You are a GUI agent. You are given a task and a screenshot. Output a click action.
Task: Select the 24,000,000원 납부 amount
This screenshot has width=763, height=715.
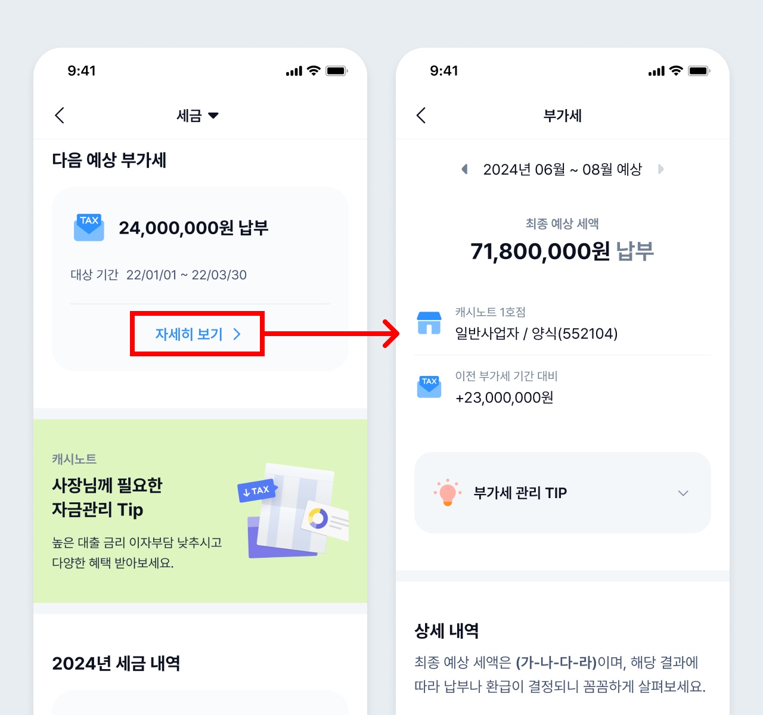(x=194, y=228)
